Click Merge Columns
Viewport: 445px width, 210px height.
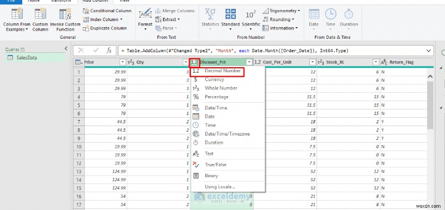point(175,11)
